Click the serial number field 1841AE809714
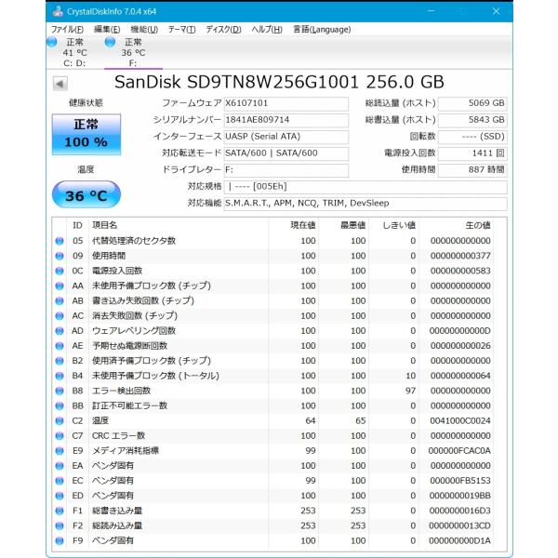The height and width of the screenshot is (558, 558). [286, 120]
